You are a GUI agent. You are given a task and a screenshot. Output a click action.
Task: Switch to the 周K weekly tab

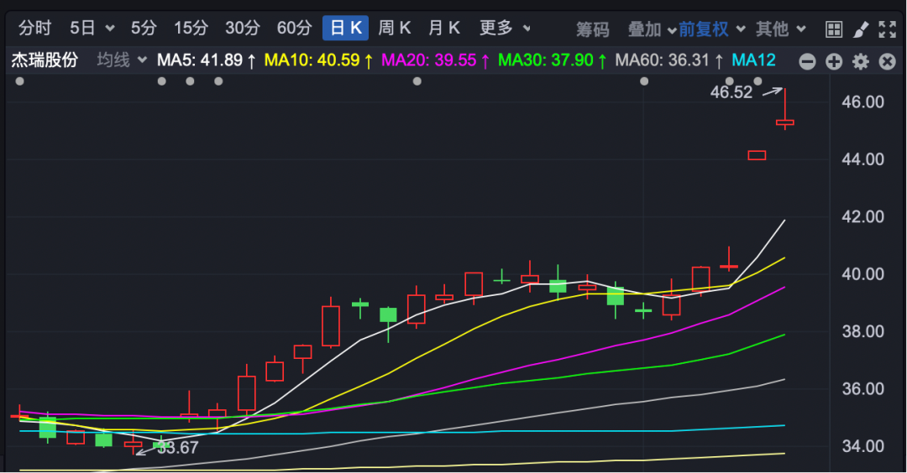(x=394, y=29)
